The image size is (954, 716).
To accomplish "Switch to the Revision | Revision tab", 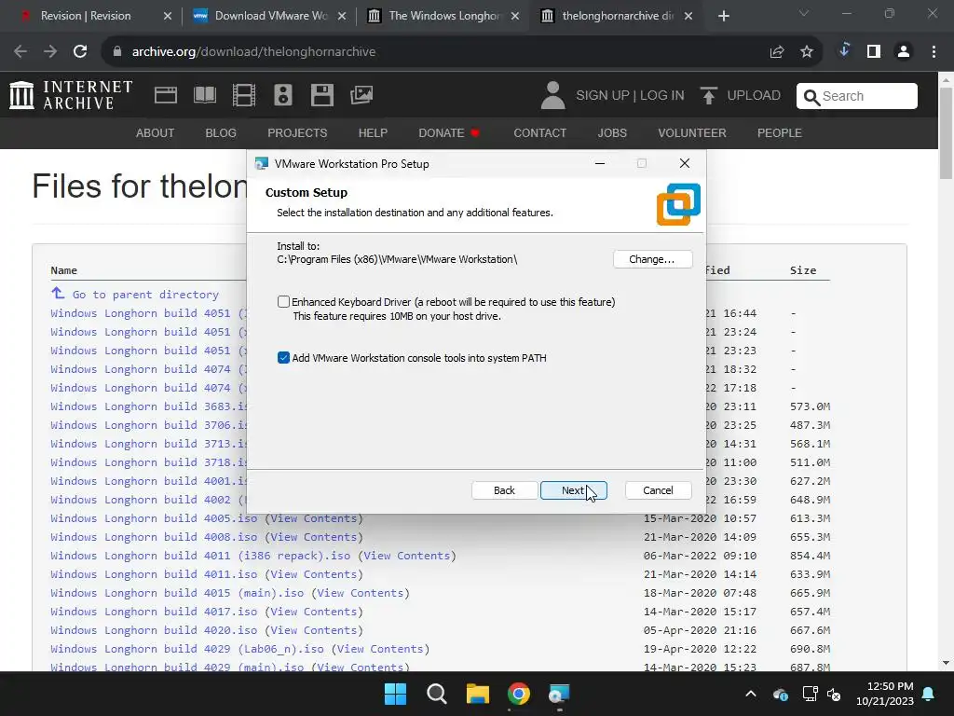I will click(x=85, y=16).
